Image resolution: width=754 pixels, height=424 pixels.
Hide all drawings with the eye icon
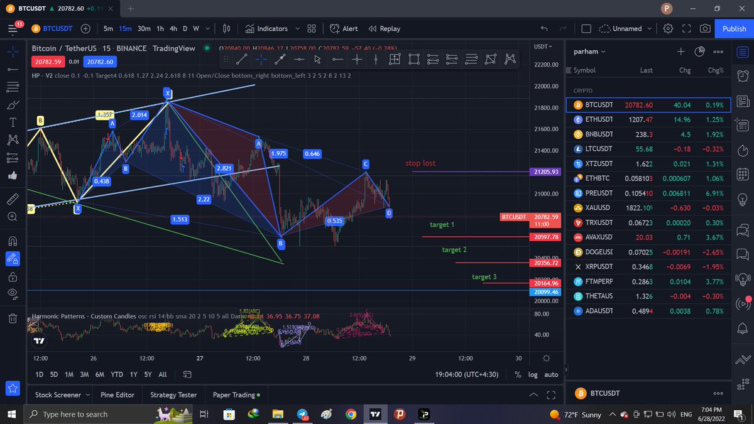(13, 294)
